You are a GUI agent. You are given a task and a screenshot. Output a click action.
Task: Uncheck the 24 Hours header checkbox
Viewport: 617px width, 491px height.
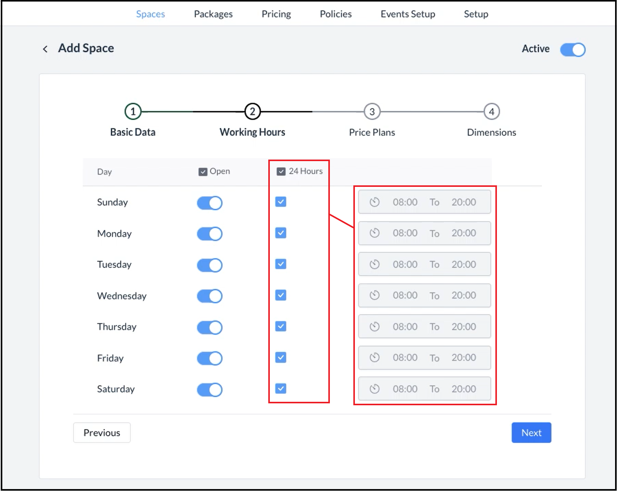click(x=281, y=171)
